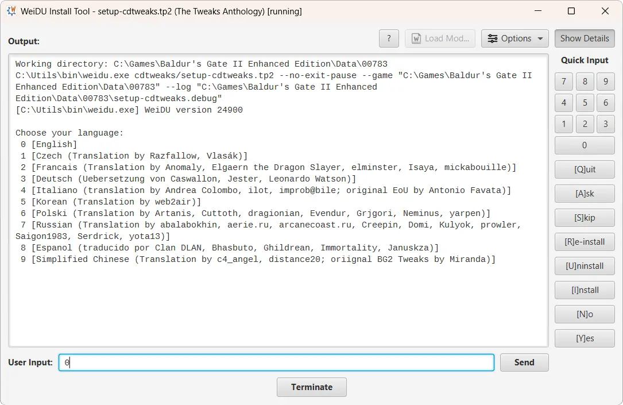Click quick input number 9
The image size is (623, 405).
606,82
